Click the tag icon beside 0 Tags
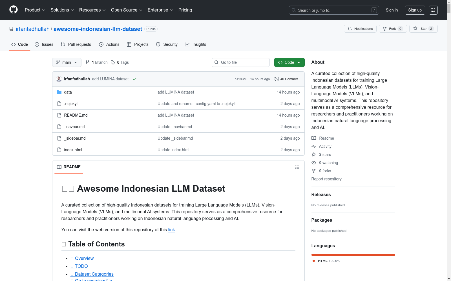Image resolution: width=451 pixels, height=281 pixels. coord(113,62)
